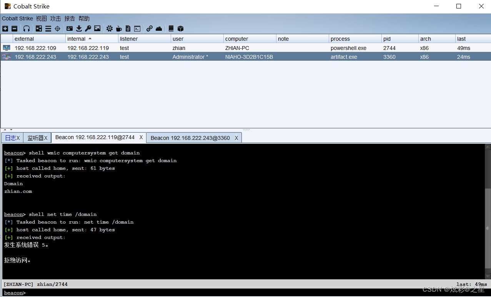Switch to the 监听器 tab
The image size is (491, 297).
pos(35,138)
